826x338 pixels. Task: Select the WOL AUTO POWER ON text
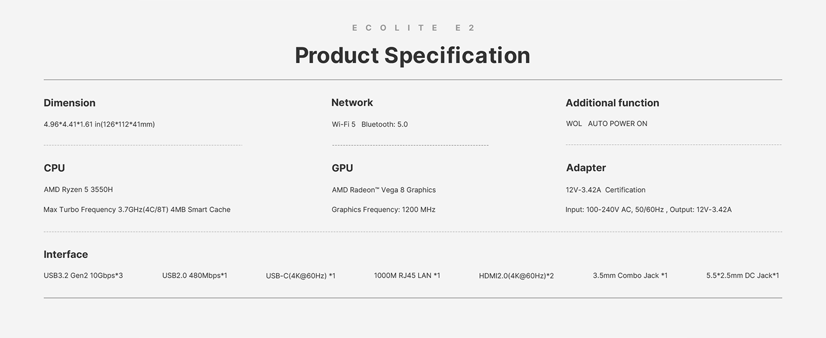(607, 123)
